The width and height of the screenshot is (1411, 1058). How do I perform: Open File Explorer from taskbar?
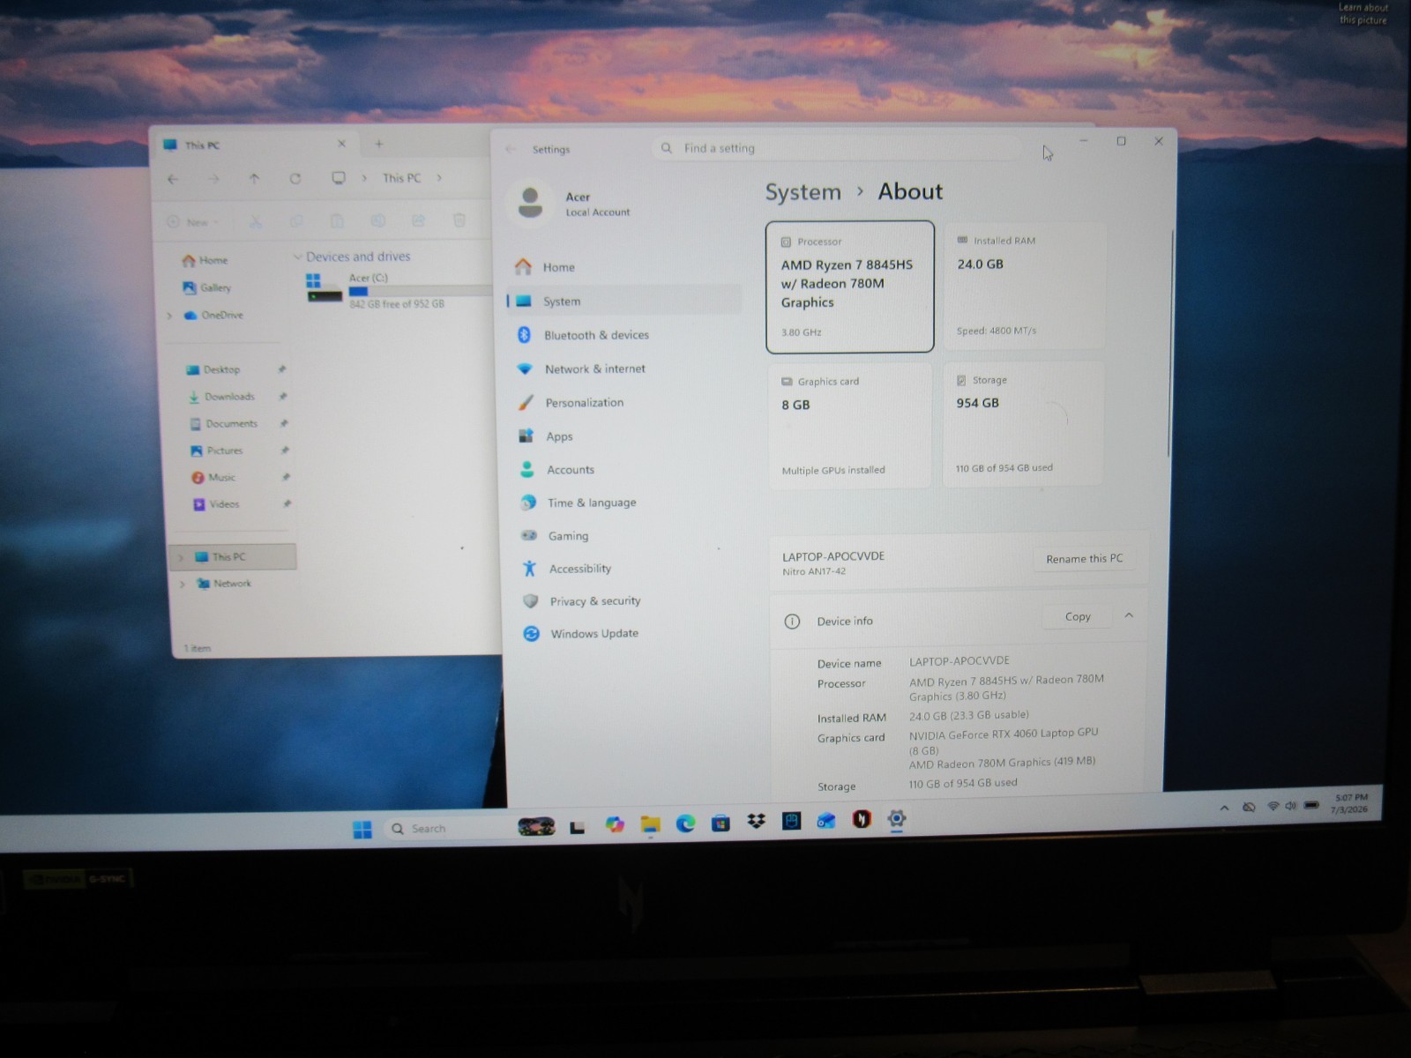[651, 824]
